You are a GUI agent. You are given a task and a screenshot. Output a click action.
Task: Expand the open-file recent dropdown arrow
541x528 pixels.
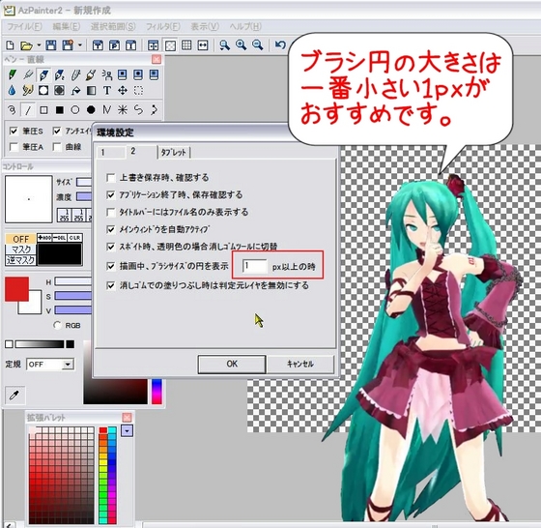(x=39, y=44)
